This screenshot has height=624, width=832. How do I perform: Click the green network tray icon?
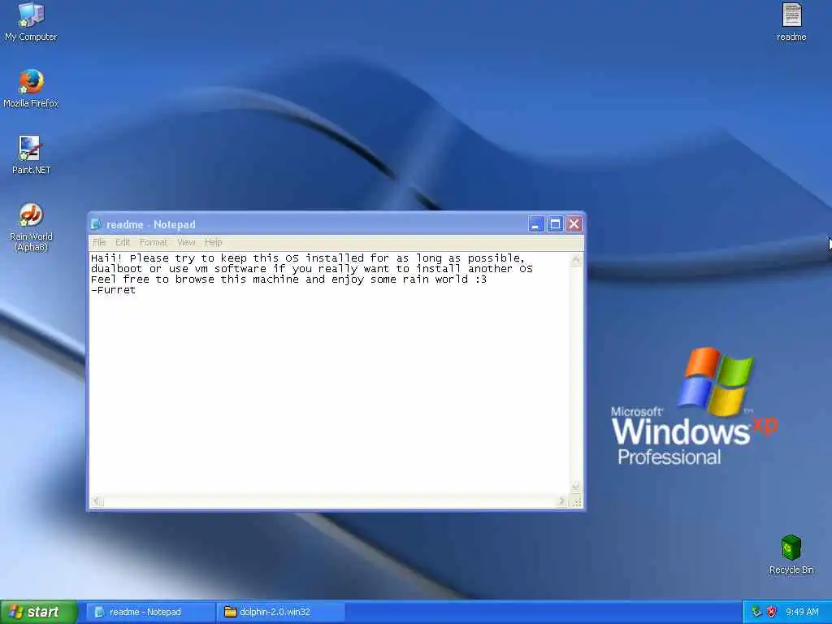[x=756, y=612]
